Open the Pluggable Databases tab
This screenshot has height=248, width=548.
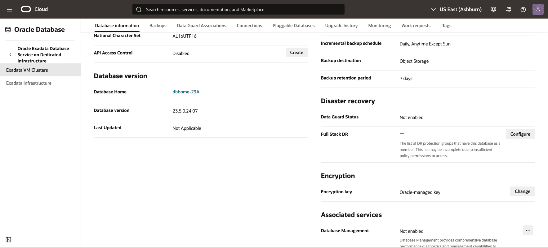pos(294,26)
